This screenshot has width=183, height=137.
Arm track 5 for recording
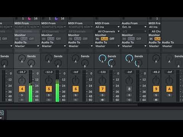(x=49, y=100)
